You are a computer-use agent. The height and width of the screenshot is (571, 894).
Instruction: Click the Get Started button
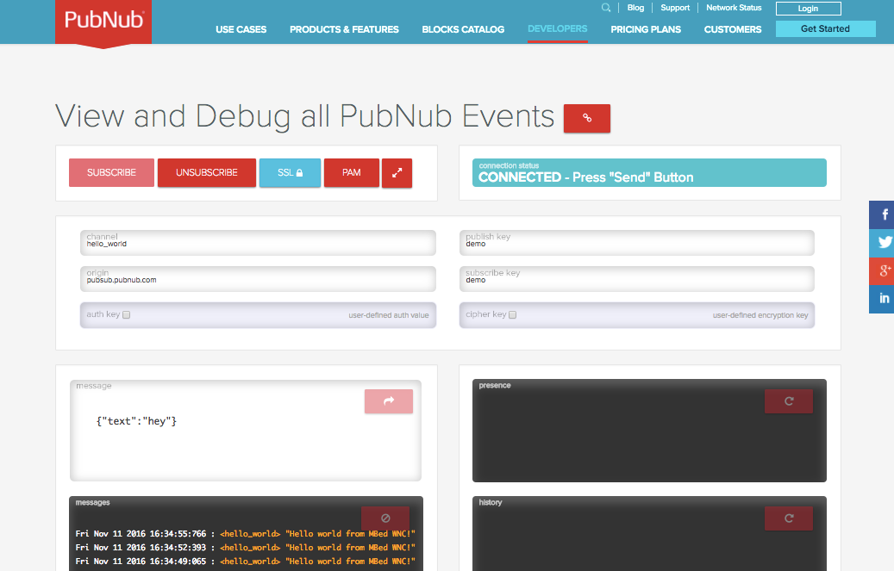825,29
